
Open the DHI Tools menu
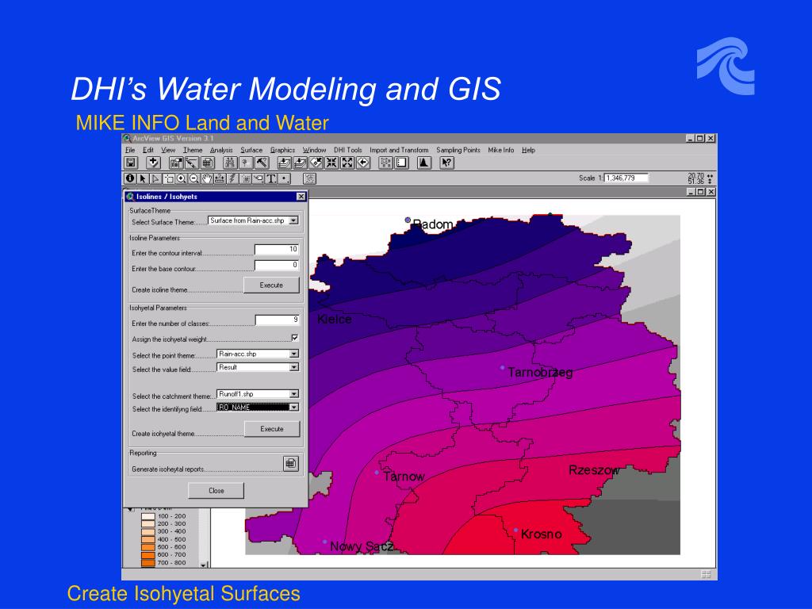(x=347, y=150)
